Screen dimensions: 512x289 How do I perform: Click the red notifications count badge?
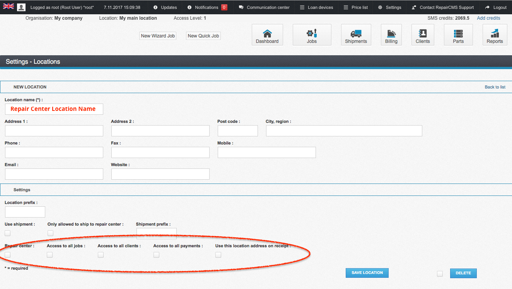pyautogui.click(x=224, y=7)
